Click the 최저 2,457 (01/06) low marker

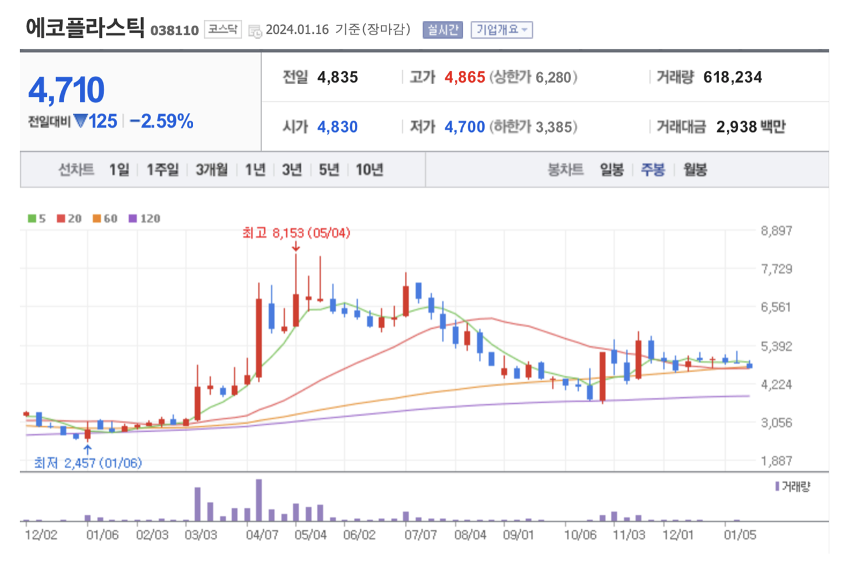(x=88, y=463)
